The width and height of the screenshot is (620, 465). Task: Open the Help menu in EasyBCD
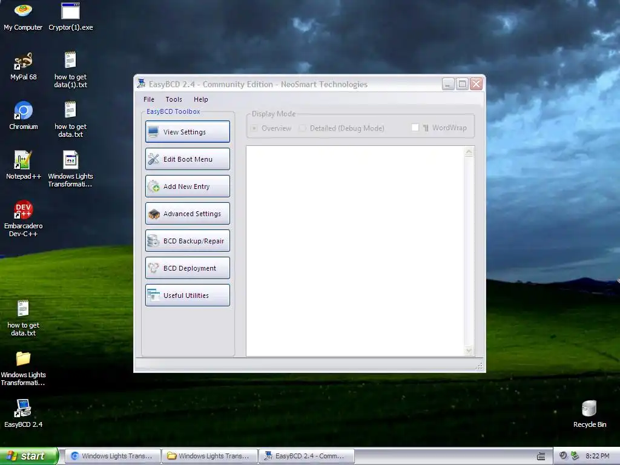[200, 99]
